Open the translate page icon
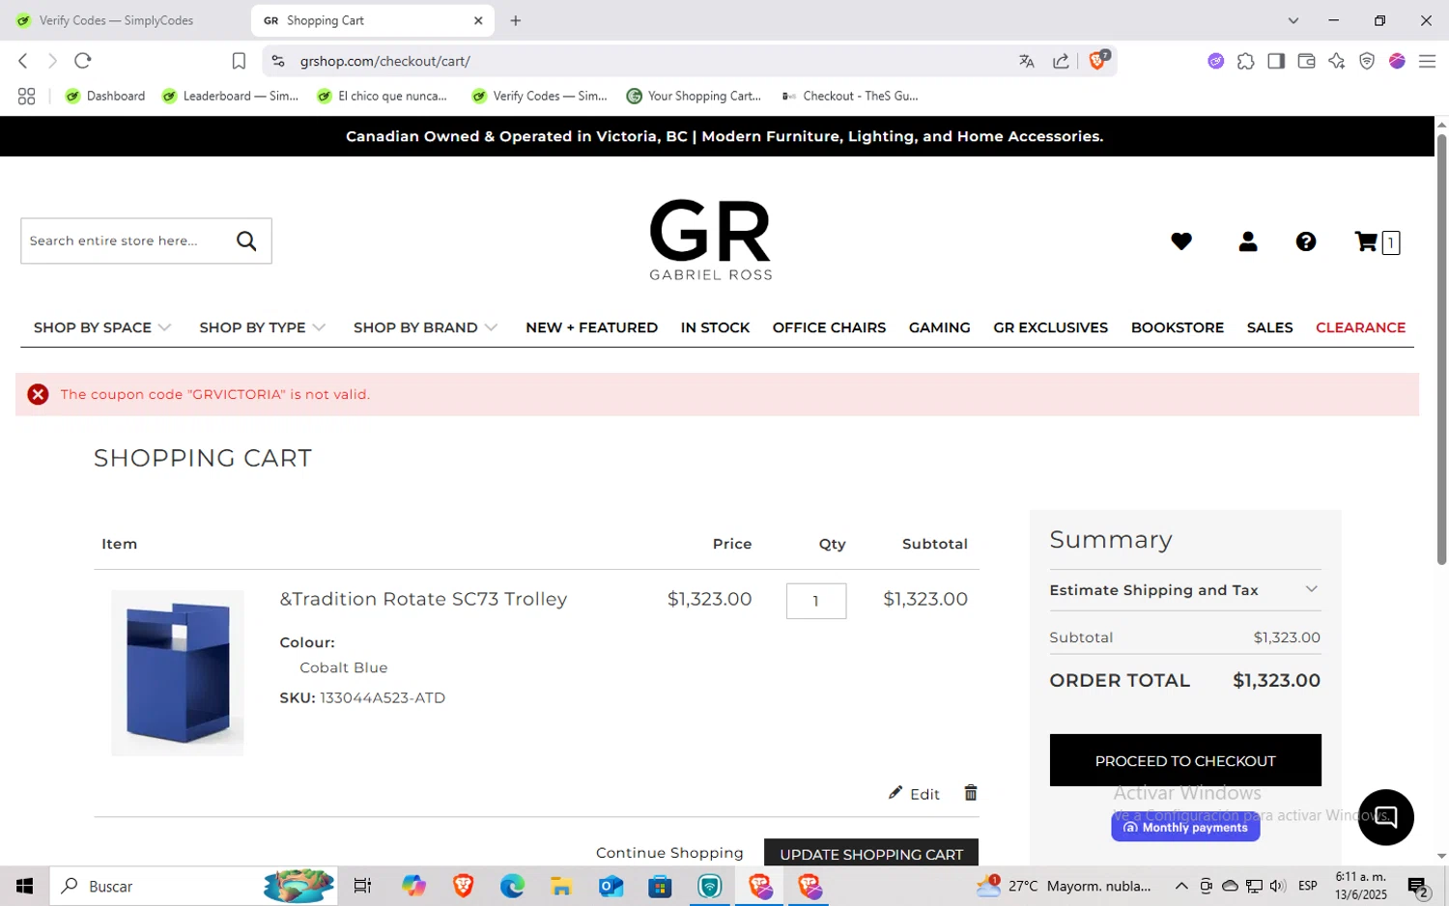Image resolution: width=1449 pixels, height=906 pixels. (1026, 61)
